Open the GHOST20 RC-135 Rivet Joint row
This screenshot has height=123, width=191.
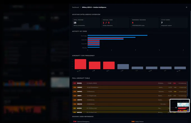129,112
